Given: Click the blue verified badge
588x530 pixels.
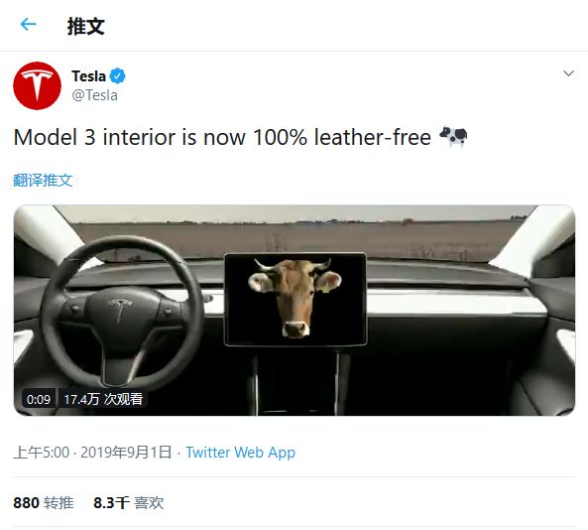Looking at the screenshot, I should coord(118,75).
